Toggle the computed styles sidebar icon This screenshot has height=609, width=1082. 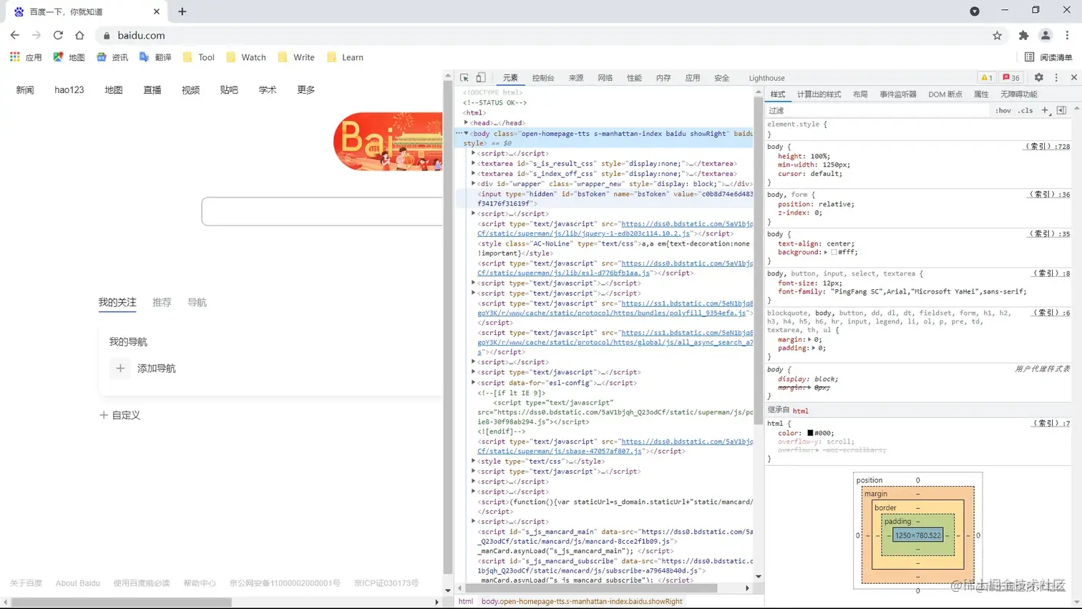[x=1061, y=111]
